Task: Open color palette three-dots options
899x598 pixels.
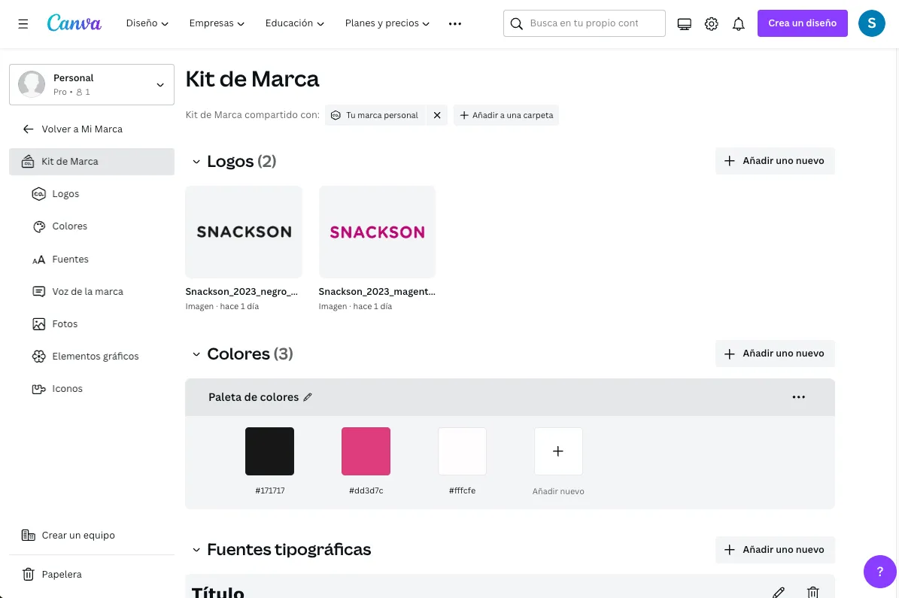Action: (x=798, y=396)
